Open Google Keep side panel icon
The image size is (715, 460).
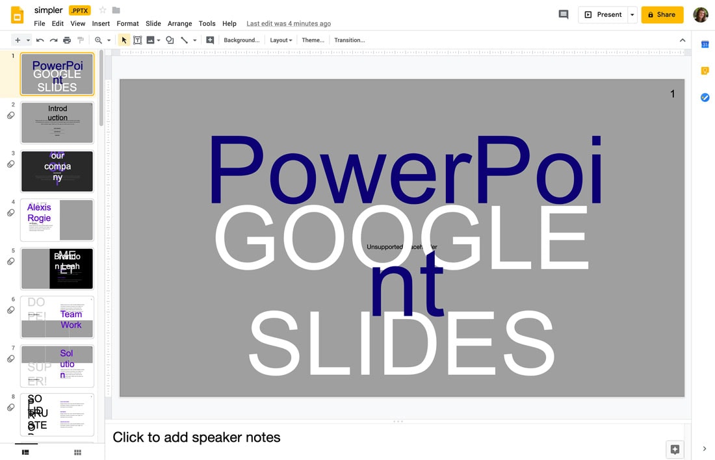pyautogui.click(x=705, y=71)
